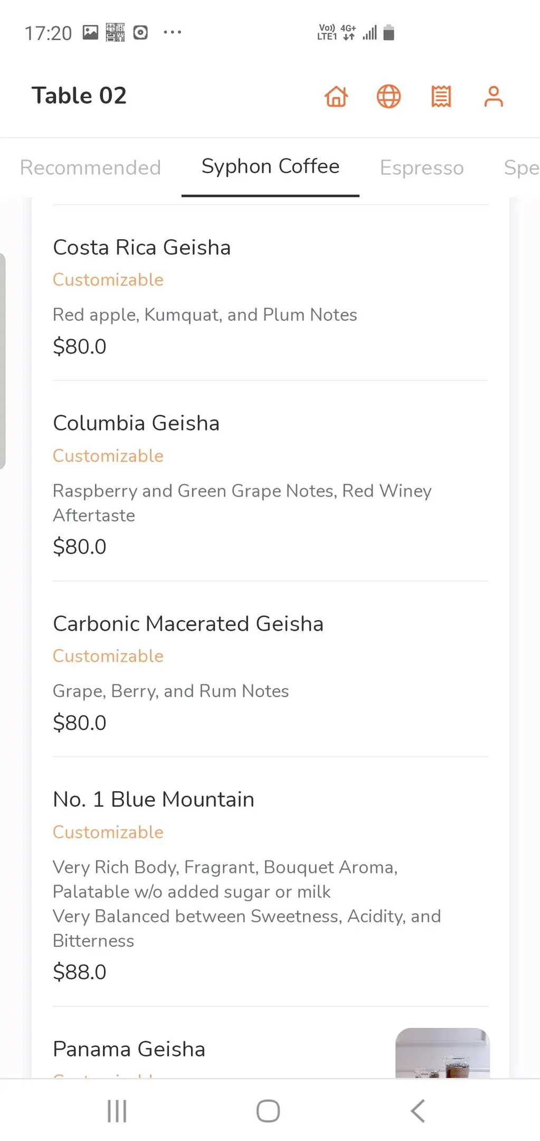This screenshot has height=1141, width=540.
Task: Select the Syphon Coffee tab
Action: click(270, 167)
